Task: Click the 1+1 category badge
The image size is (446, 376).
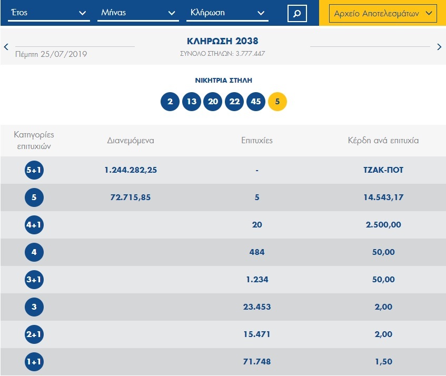Action: coord(34,362)
